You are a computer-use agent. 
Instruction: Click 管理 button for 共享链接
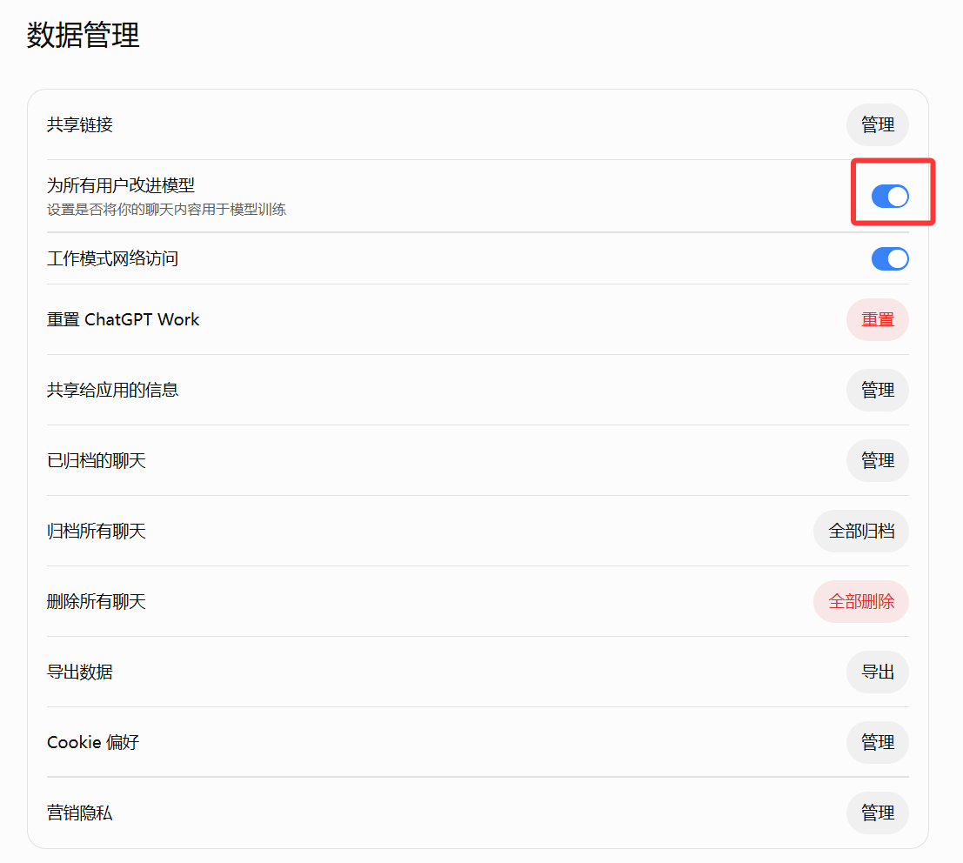click(x=877, y=124)
